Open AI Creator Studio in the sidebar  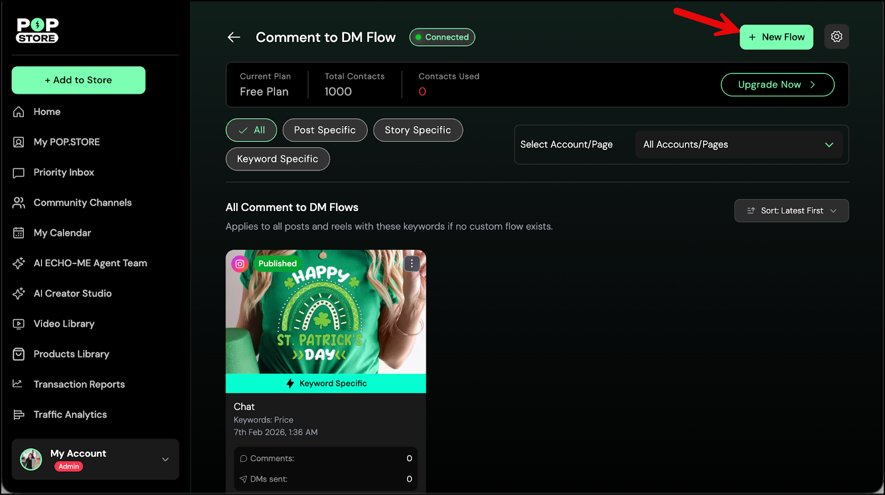click(72, 293)
